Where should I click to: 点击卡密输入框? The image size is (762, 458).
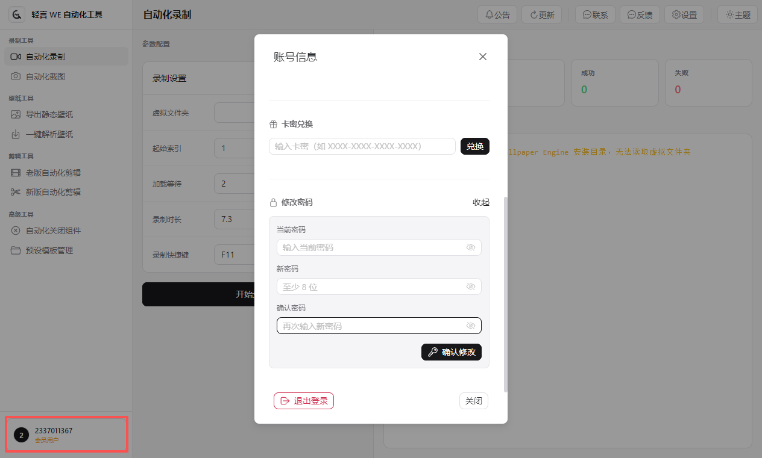pyautogui.click(x=362, y=146)
